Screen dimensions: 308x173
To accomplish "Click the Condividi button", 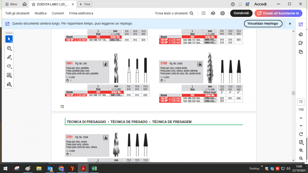I will (x=241, y=13).
